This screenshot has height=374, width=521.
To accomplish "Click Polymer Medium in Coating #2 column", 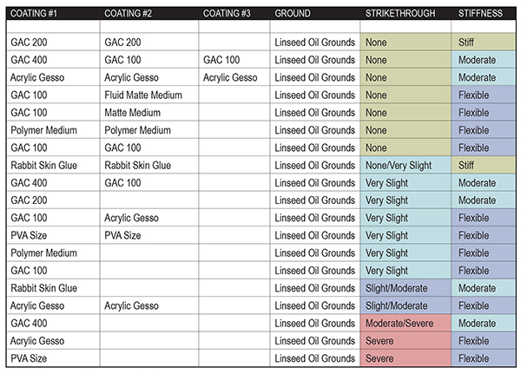I will (148, 130).
